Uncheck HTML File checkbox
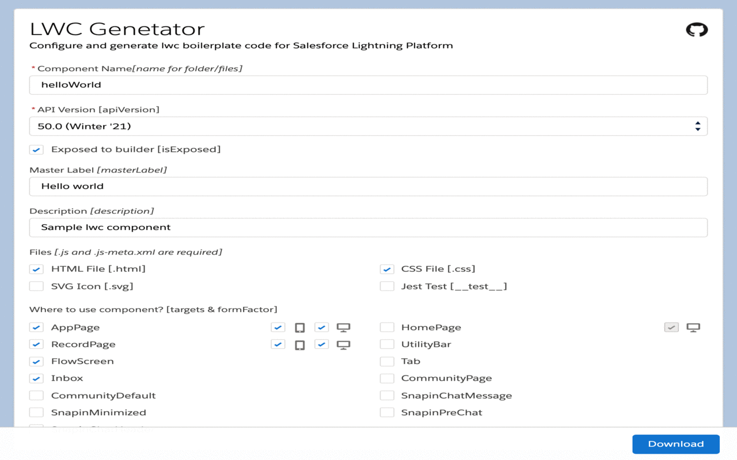This screenshot has height=460, width=737. 36,269
